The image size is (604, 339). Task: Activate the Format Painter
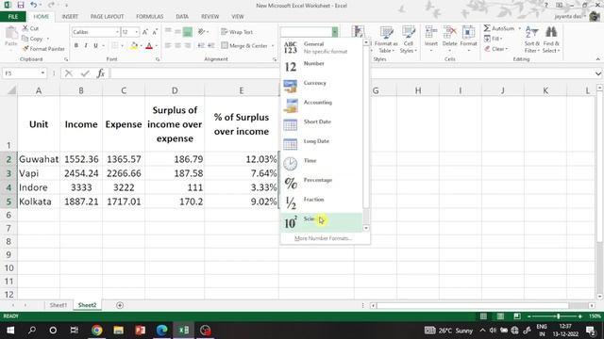click(43, 49)
